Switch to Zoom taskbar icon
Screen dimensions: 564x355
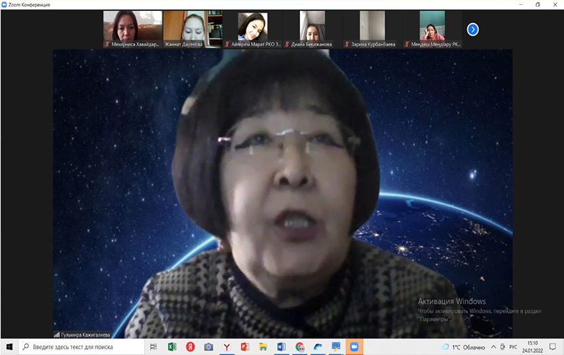pyautogui.click(x=353, y=347)
